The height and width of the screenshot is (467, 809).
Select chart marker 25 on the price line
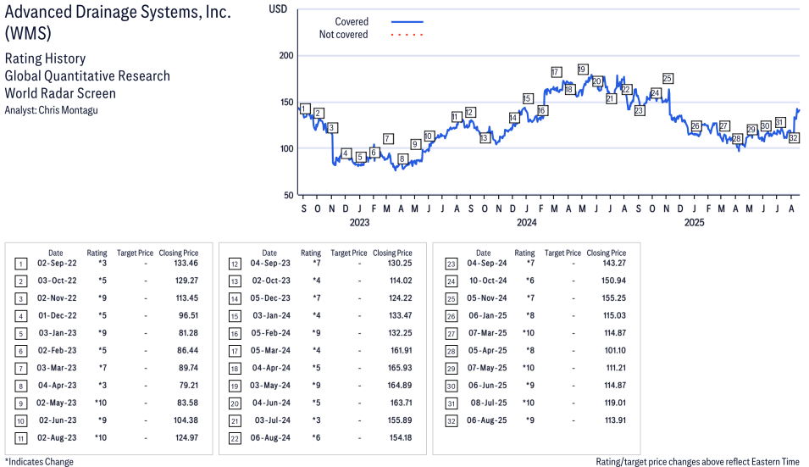[668, 79]
